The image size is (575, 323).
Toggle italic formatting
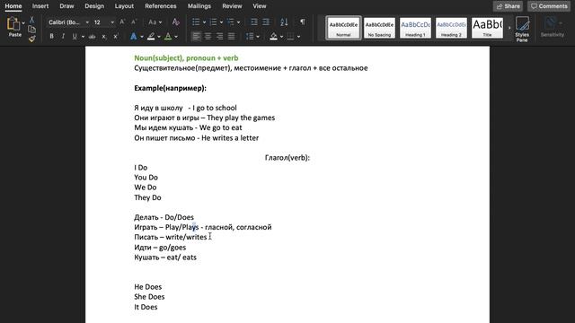click(x=63, y=37)
